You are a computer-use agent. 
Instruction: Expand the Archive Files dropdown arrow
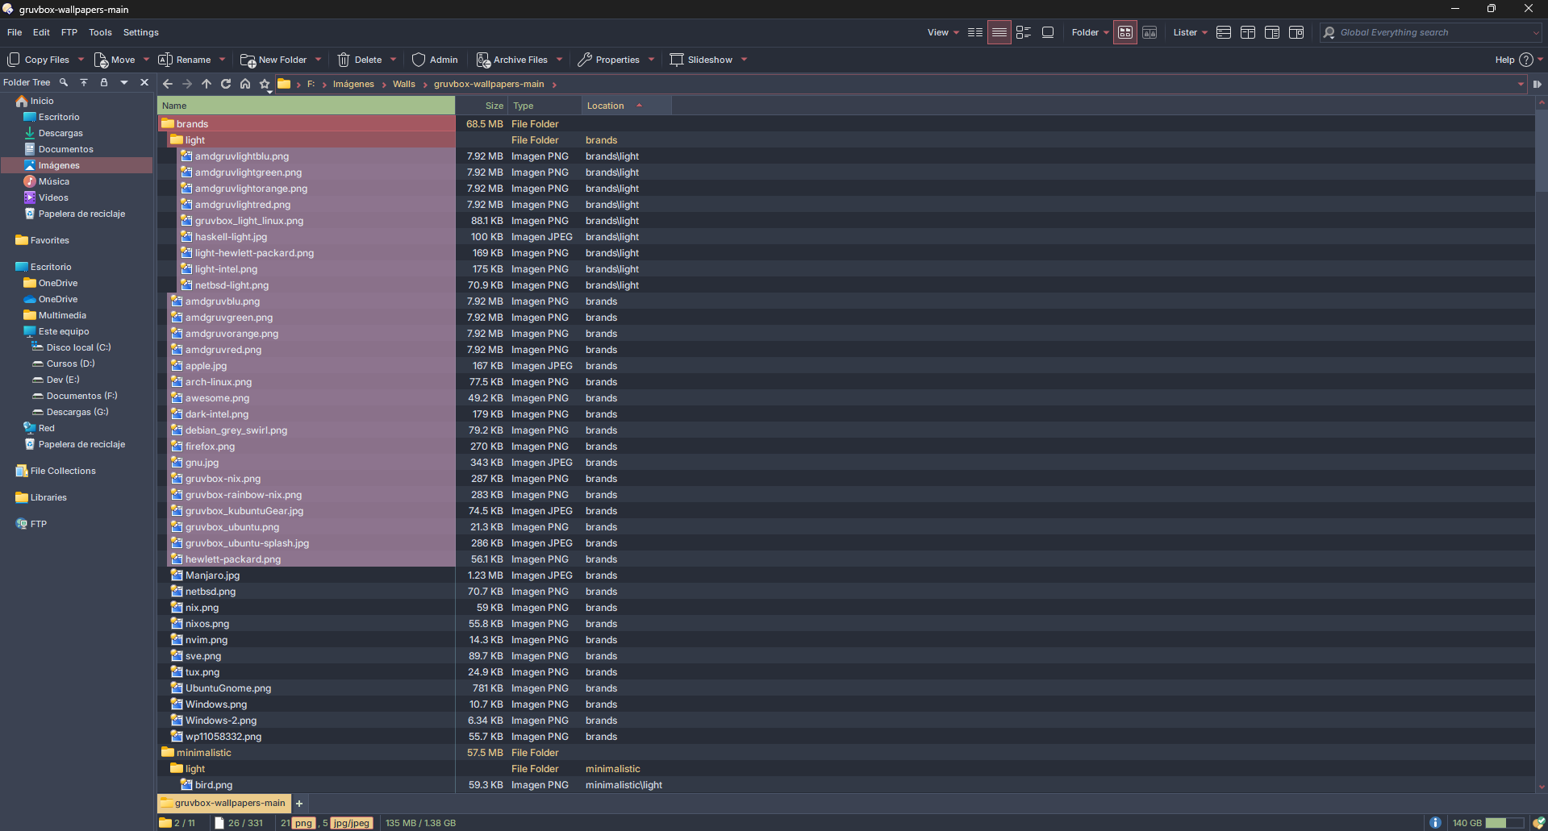click(x=559, y=60)
